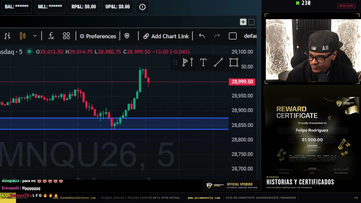This screenshot has width=361, height=203.
Task: Open the www.arcomunnity.com link
Action: tap(204, 198)
